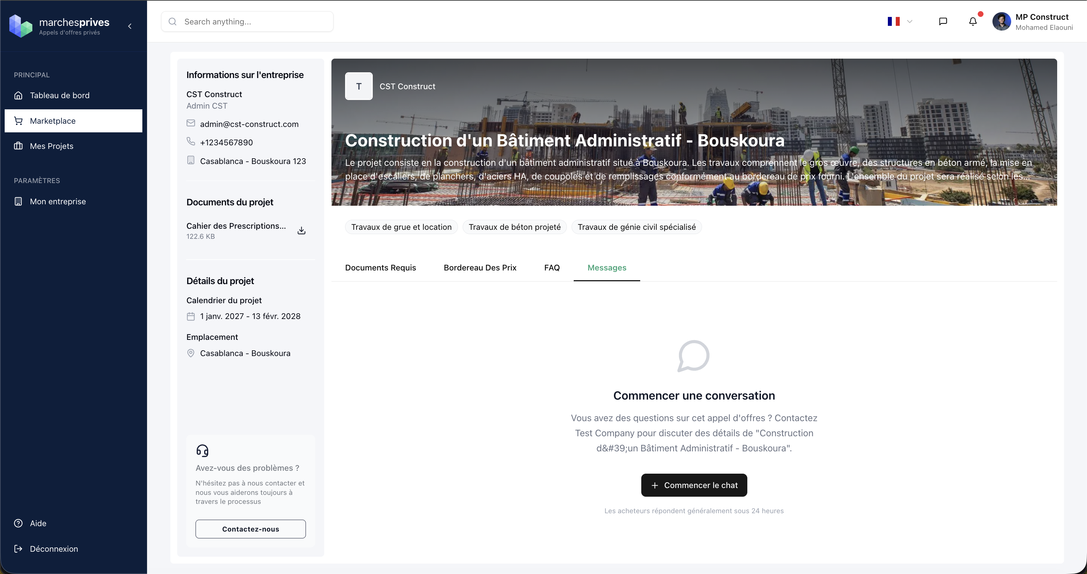Open the FAQ tab

[x=552, y=268]
